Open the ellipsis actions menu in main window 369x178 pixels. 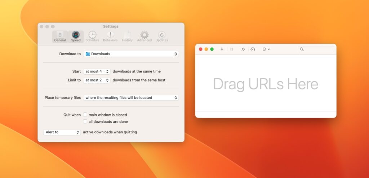(266, 49)
